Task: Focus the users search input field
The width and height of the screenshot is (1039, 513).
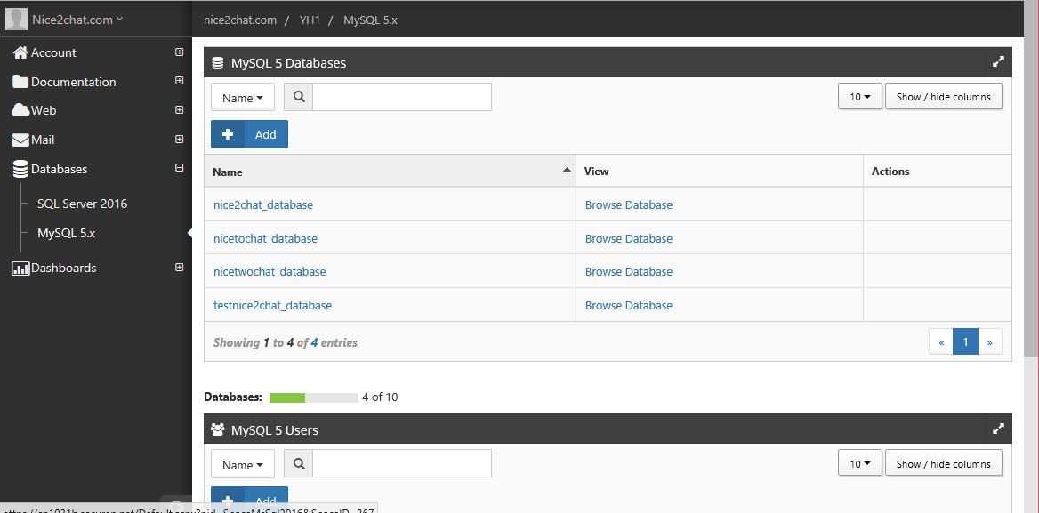Action: click(x=402, y=463)
